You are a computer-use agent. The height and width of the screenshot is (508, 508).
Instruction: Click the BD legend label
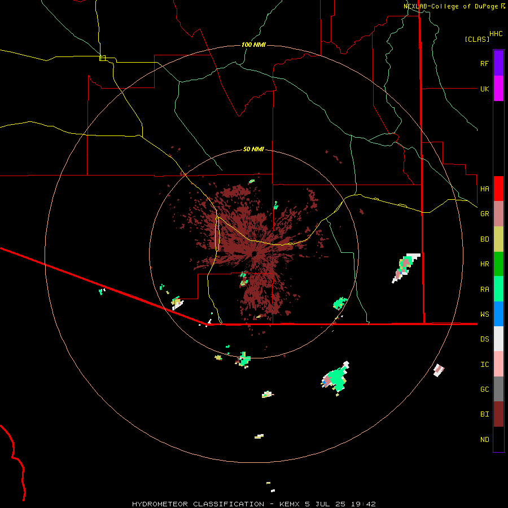click(x=484, y=239)
